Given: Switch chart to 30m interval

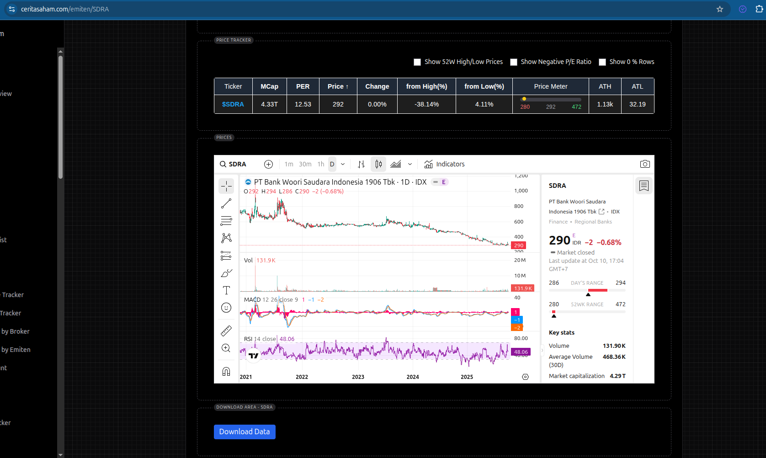Looking at the screenshot, I should (x=305, y=164).
